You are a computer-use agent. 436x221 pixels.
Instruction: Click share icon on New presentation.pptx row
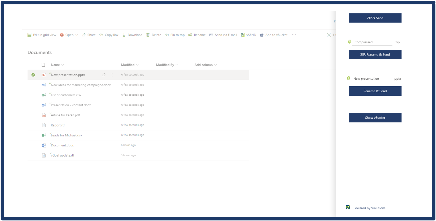tap(103, 75)
